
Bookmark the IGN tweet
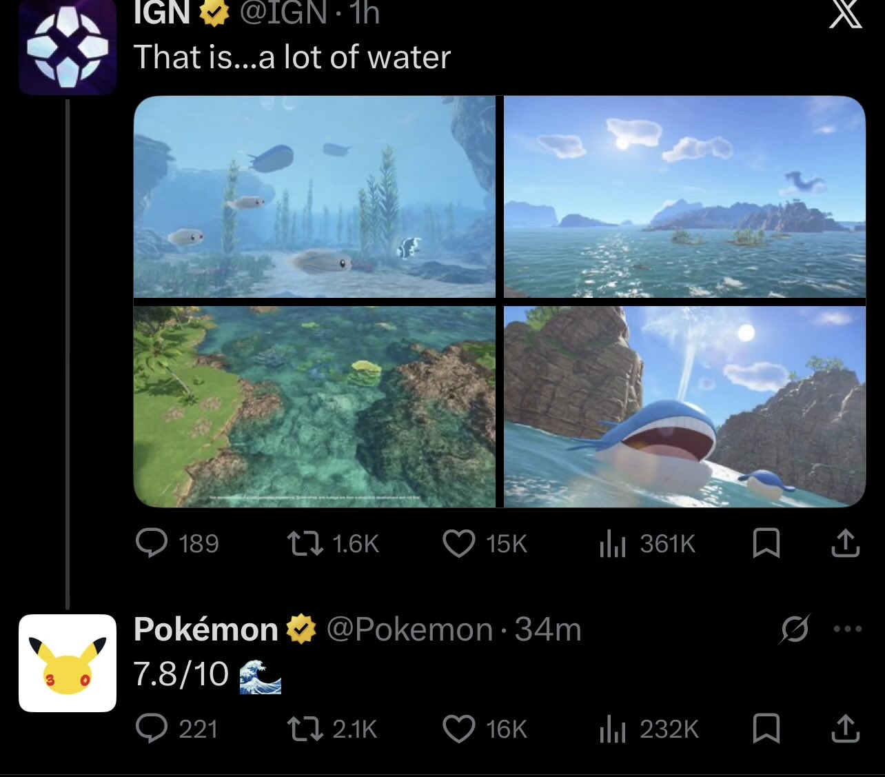pos(766,543)
